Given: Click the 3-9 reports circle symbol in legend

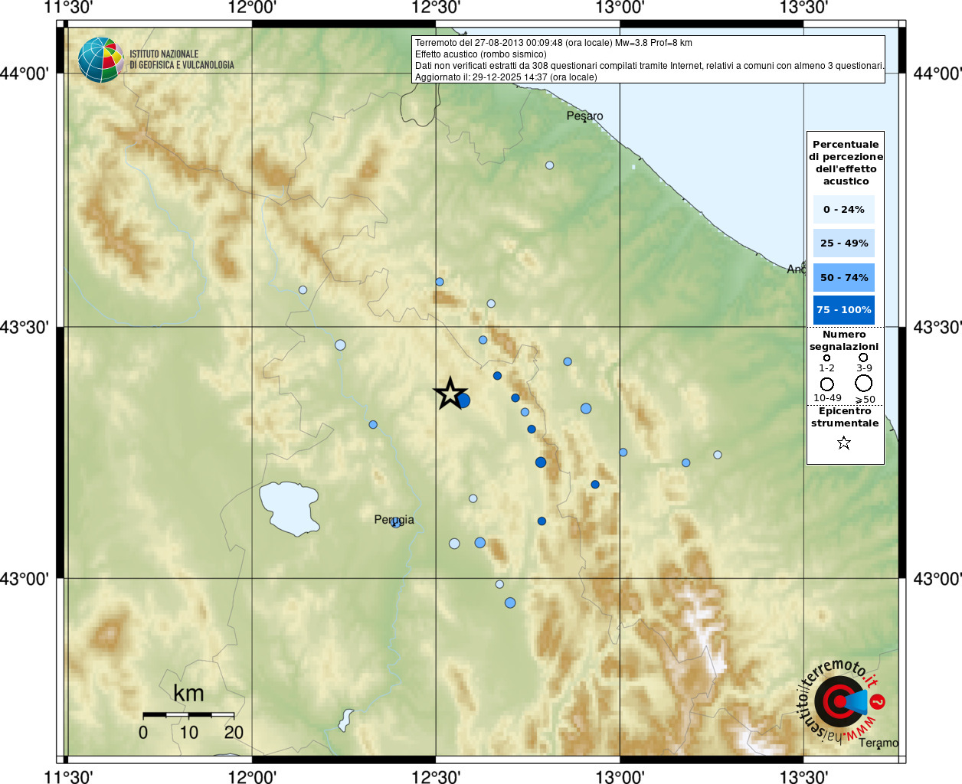Looking at the screenshot, I should click(x=863, y=358).
